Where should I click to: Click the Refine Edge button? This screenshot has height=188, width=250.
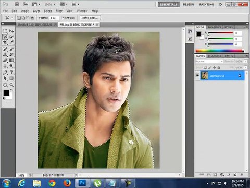90,18
